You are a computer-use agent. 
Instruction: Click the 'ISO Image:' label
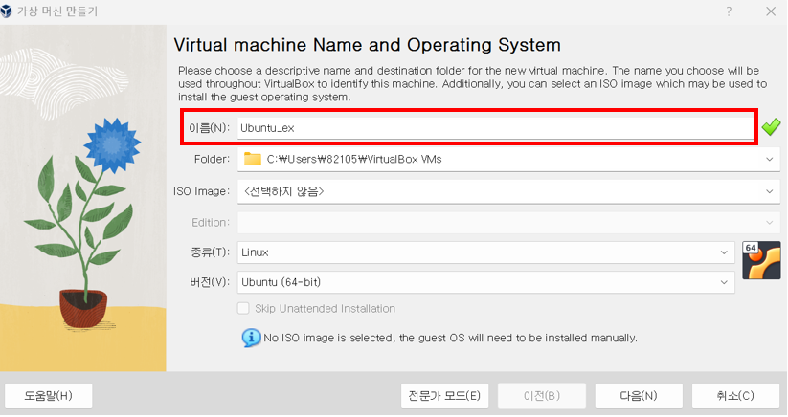pos(201,191)
